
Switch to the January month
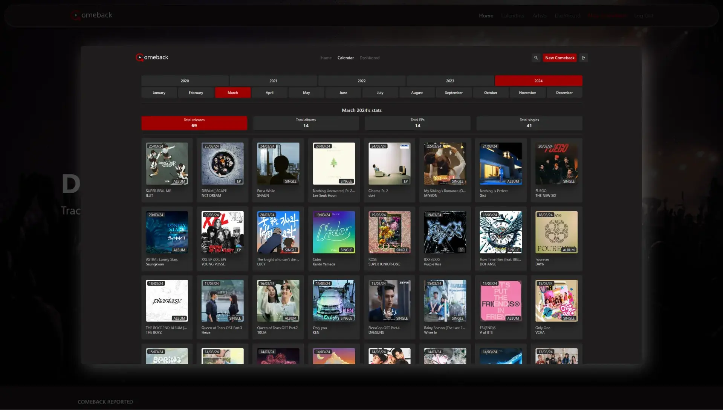pyautogui.click(x=159, y=93)
